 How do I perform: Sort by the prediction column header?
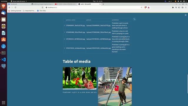click(x=121, y=20)
